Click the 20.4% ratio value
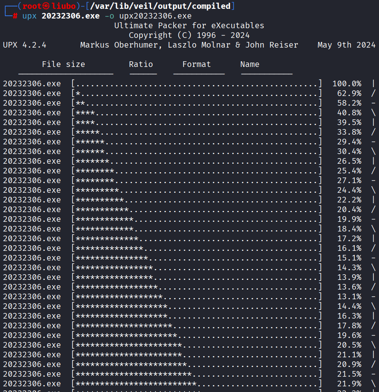This screenshot has height=392, width=379. point(349,210)
